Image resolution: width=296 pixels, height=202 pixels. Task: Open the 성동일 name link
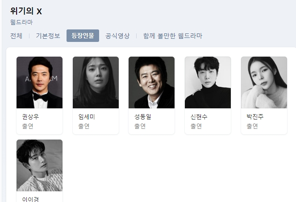coord(143,117)
